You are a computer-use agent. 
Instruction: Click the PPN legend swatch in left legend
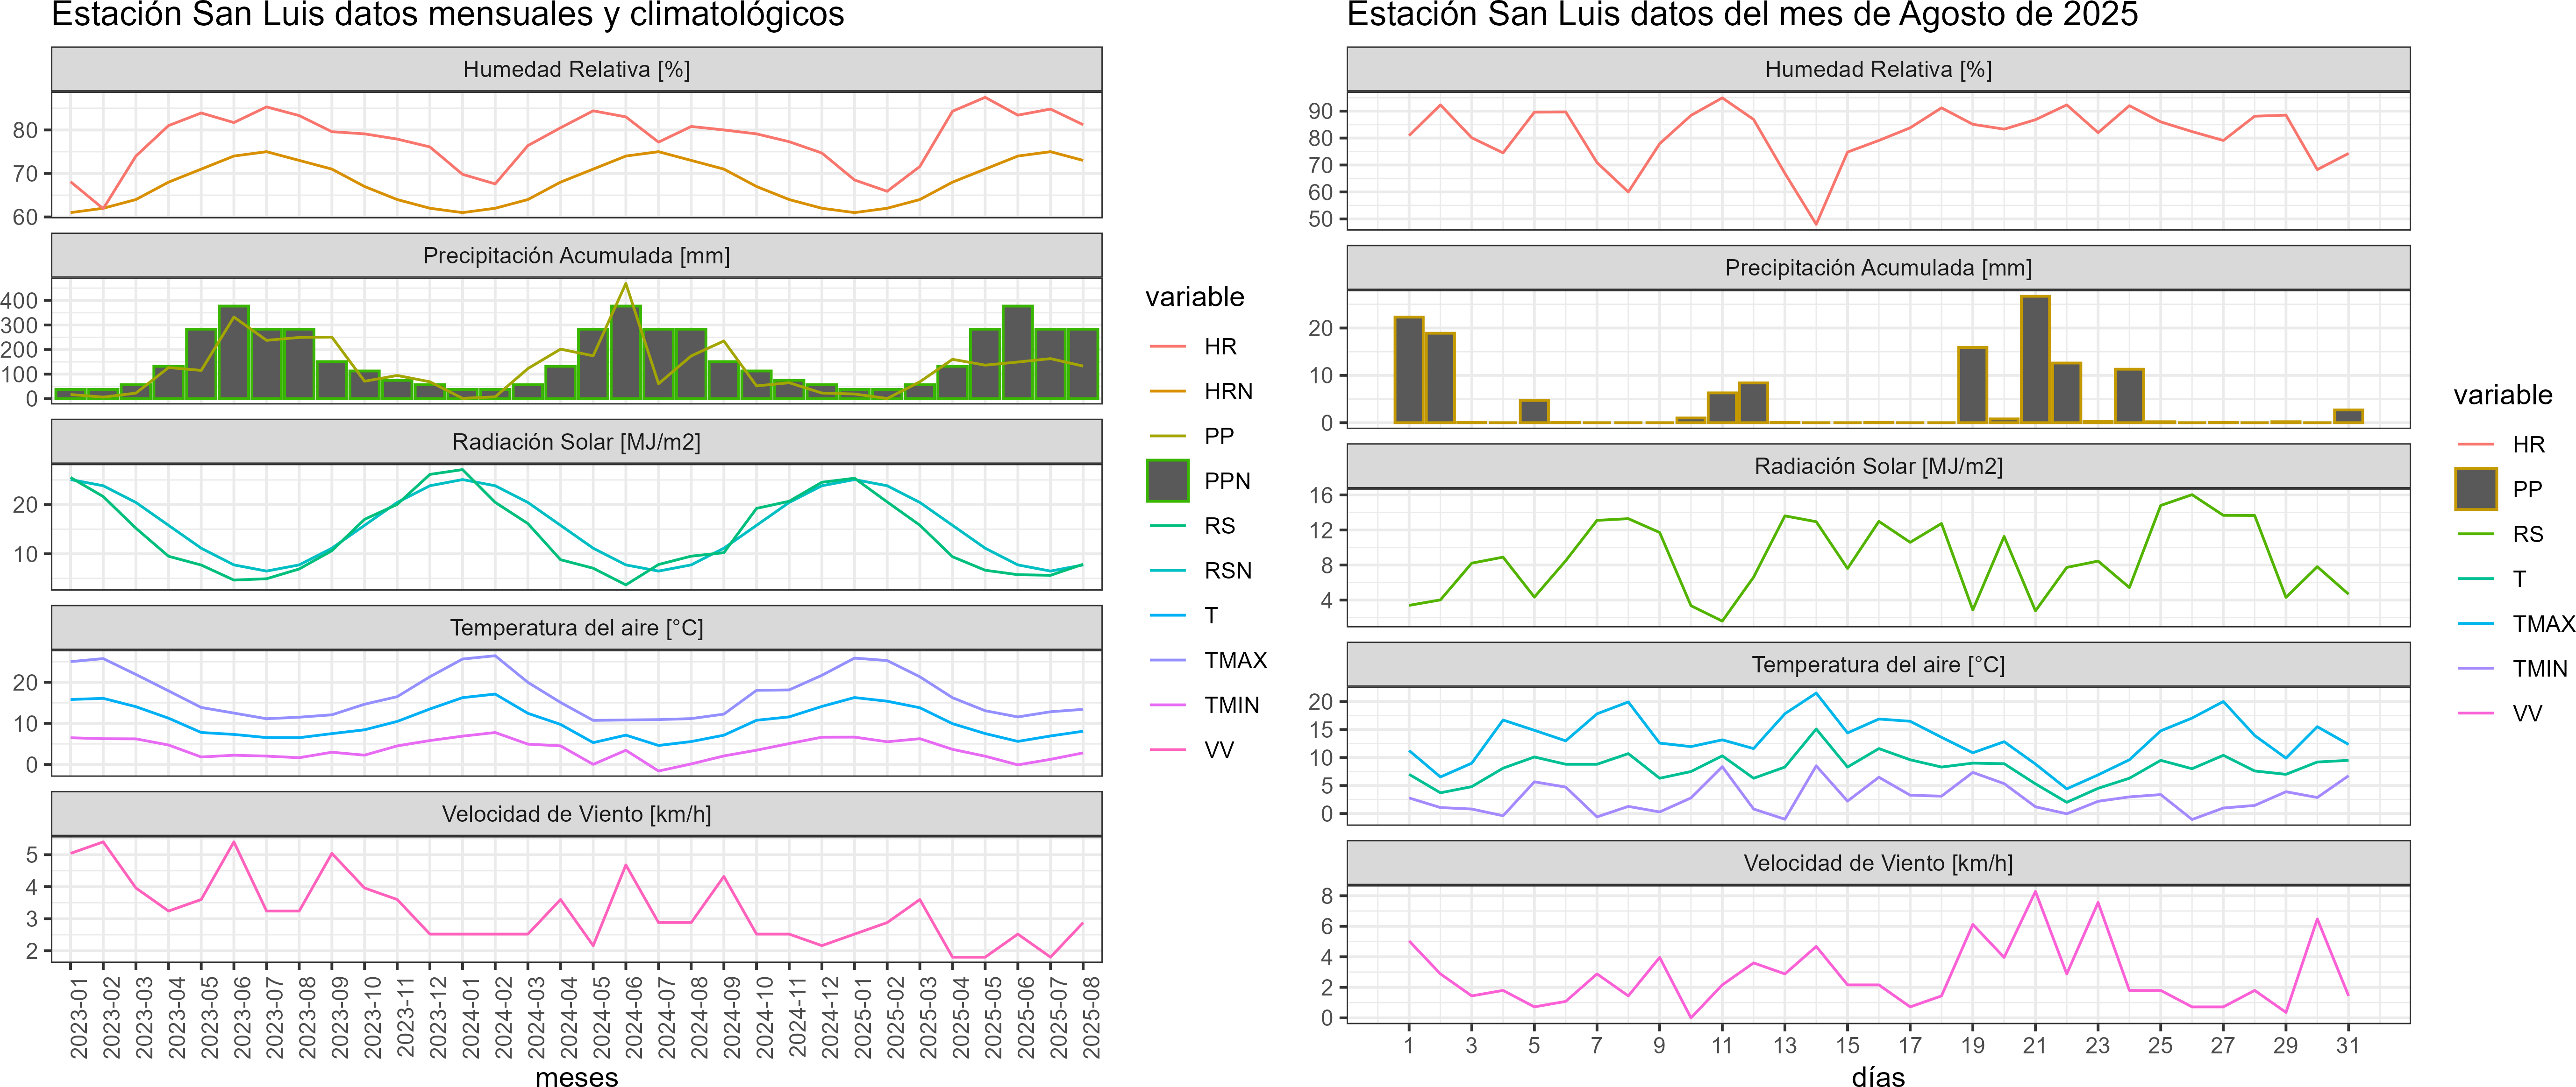(x=1167, y=480)
